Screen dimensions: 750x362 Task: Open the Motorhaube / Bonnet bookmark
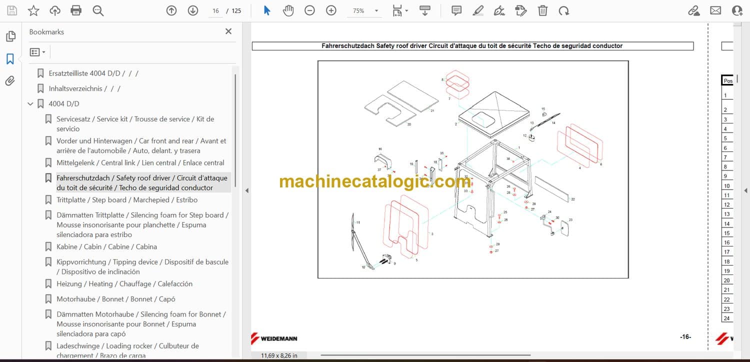116,299
